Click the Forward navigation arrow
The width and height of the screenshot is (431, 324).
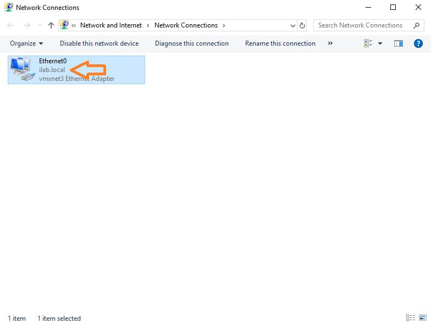pos(26,25)
